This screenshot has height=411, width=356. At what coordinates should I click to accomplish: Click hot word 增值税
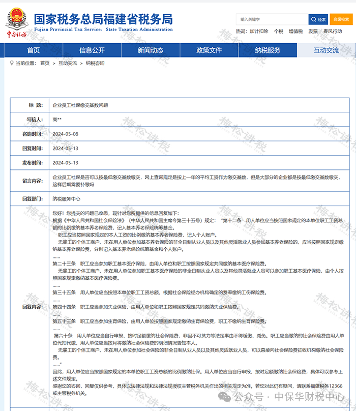tap(295, 32)
